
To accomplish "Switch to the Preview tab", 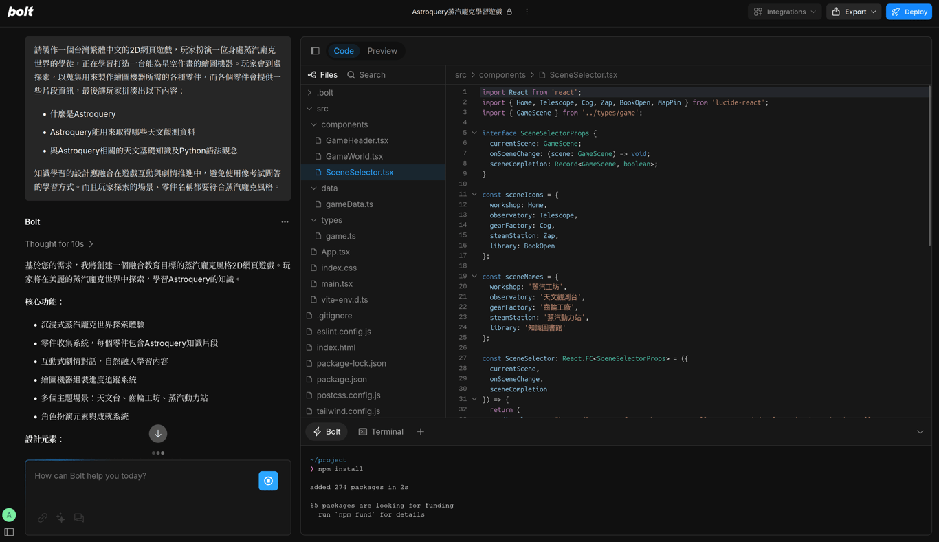I will click(x=382, y=51).
